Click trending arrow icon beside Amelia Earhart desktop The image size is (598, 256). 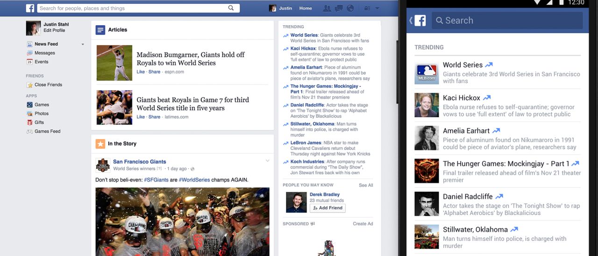[285, 68]
